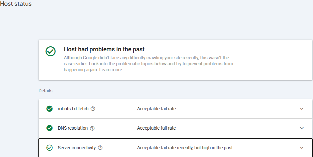Expand the Server connectivity row chevron

click(x=302, y=148)
